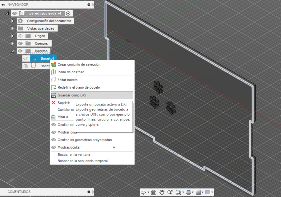Click the red X Suprimir icon
This screenshot has height=197, width=281.
click(53, 103)
